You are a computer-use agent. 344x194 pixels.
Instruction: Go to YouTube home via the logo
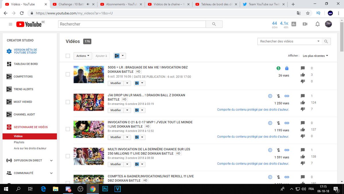coord(29,24)
